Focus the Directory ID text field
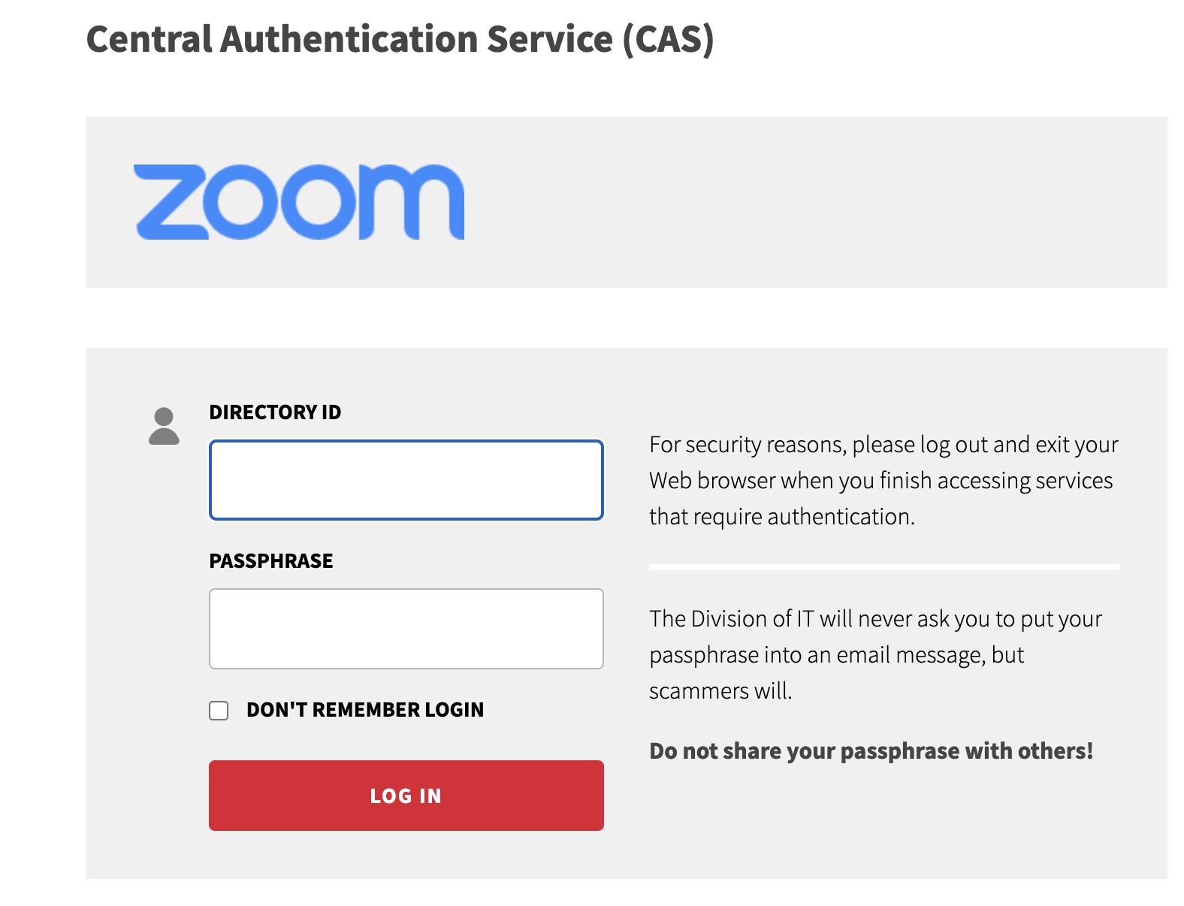The image size is (1184, 906). pyautogui.click(x=406, y=480)
